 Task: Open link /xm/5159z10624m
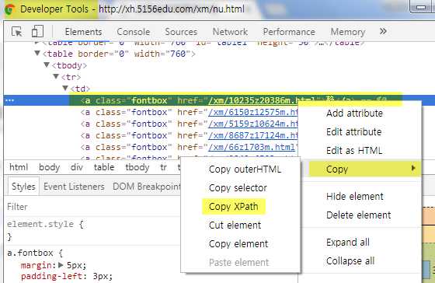pyautogui.click(x=252, y=124)
